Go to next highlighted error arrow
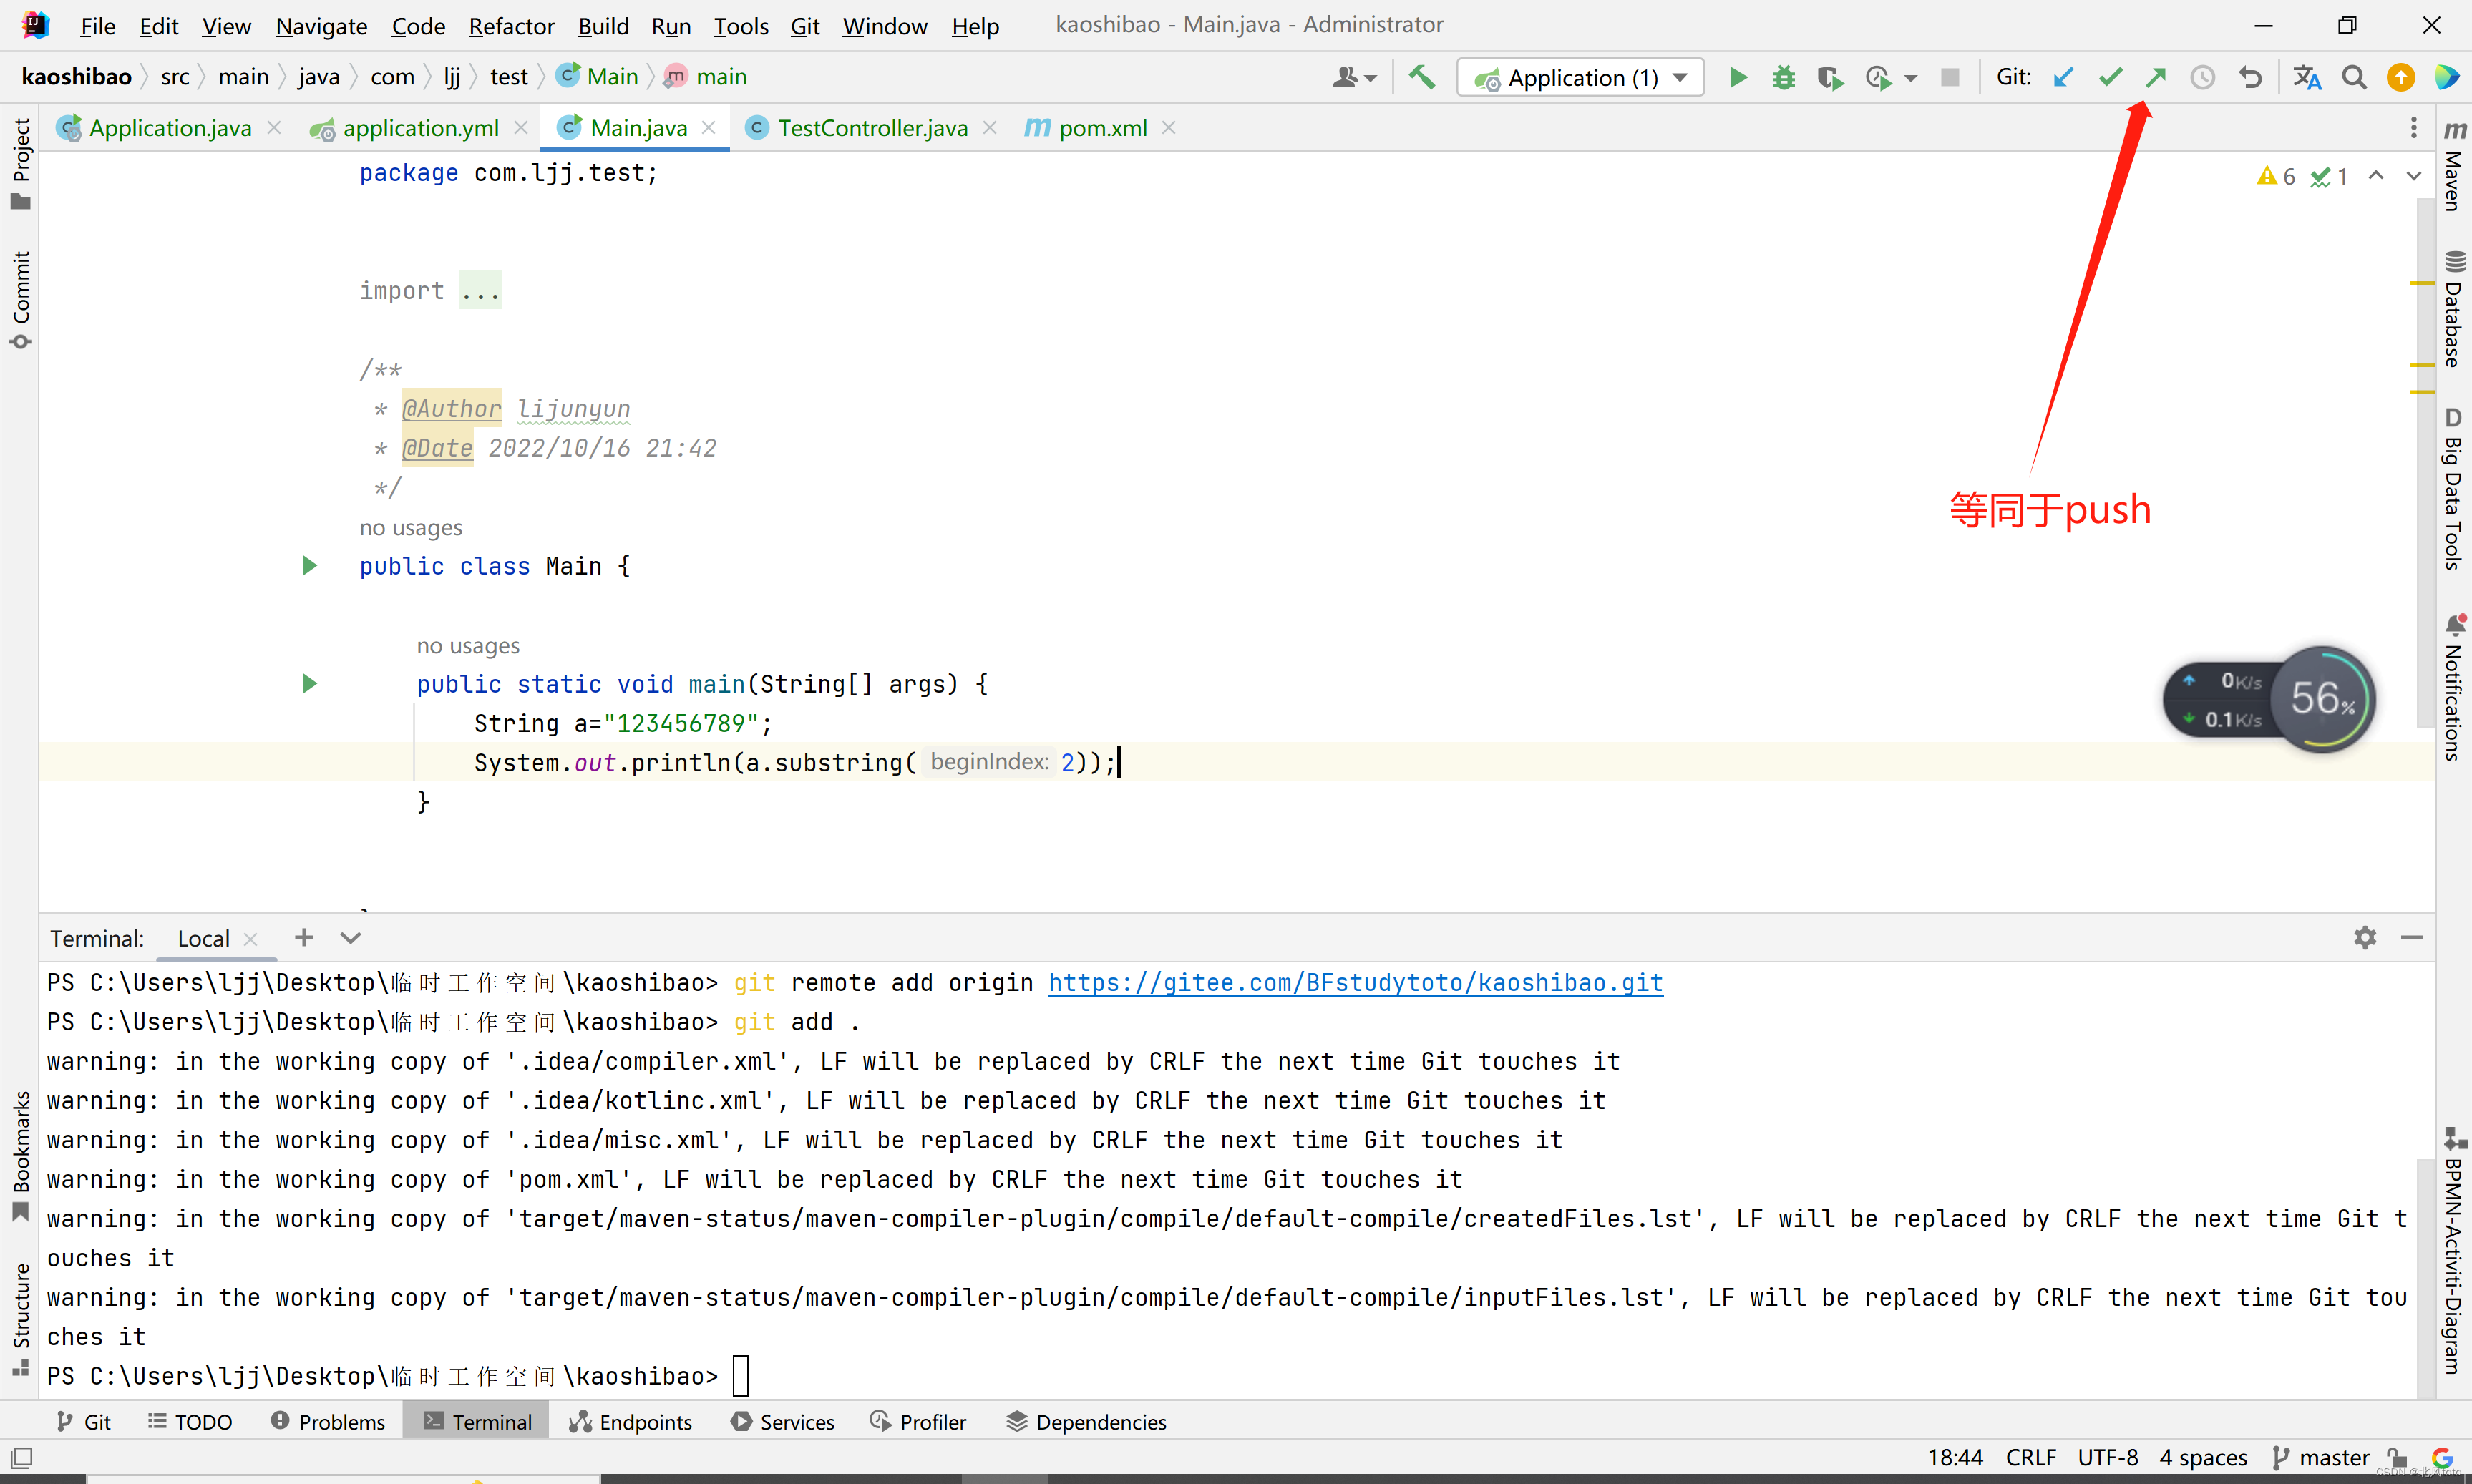 [x=2413, y=176]
